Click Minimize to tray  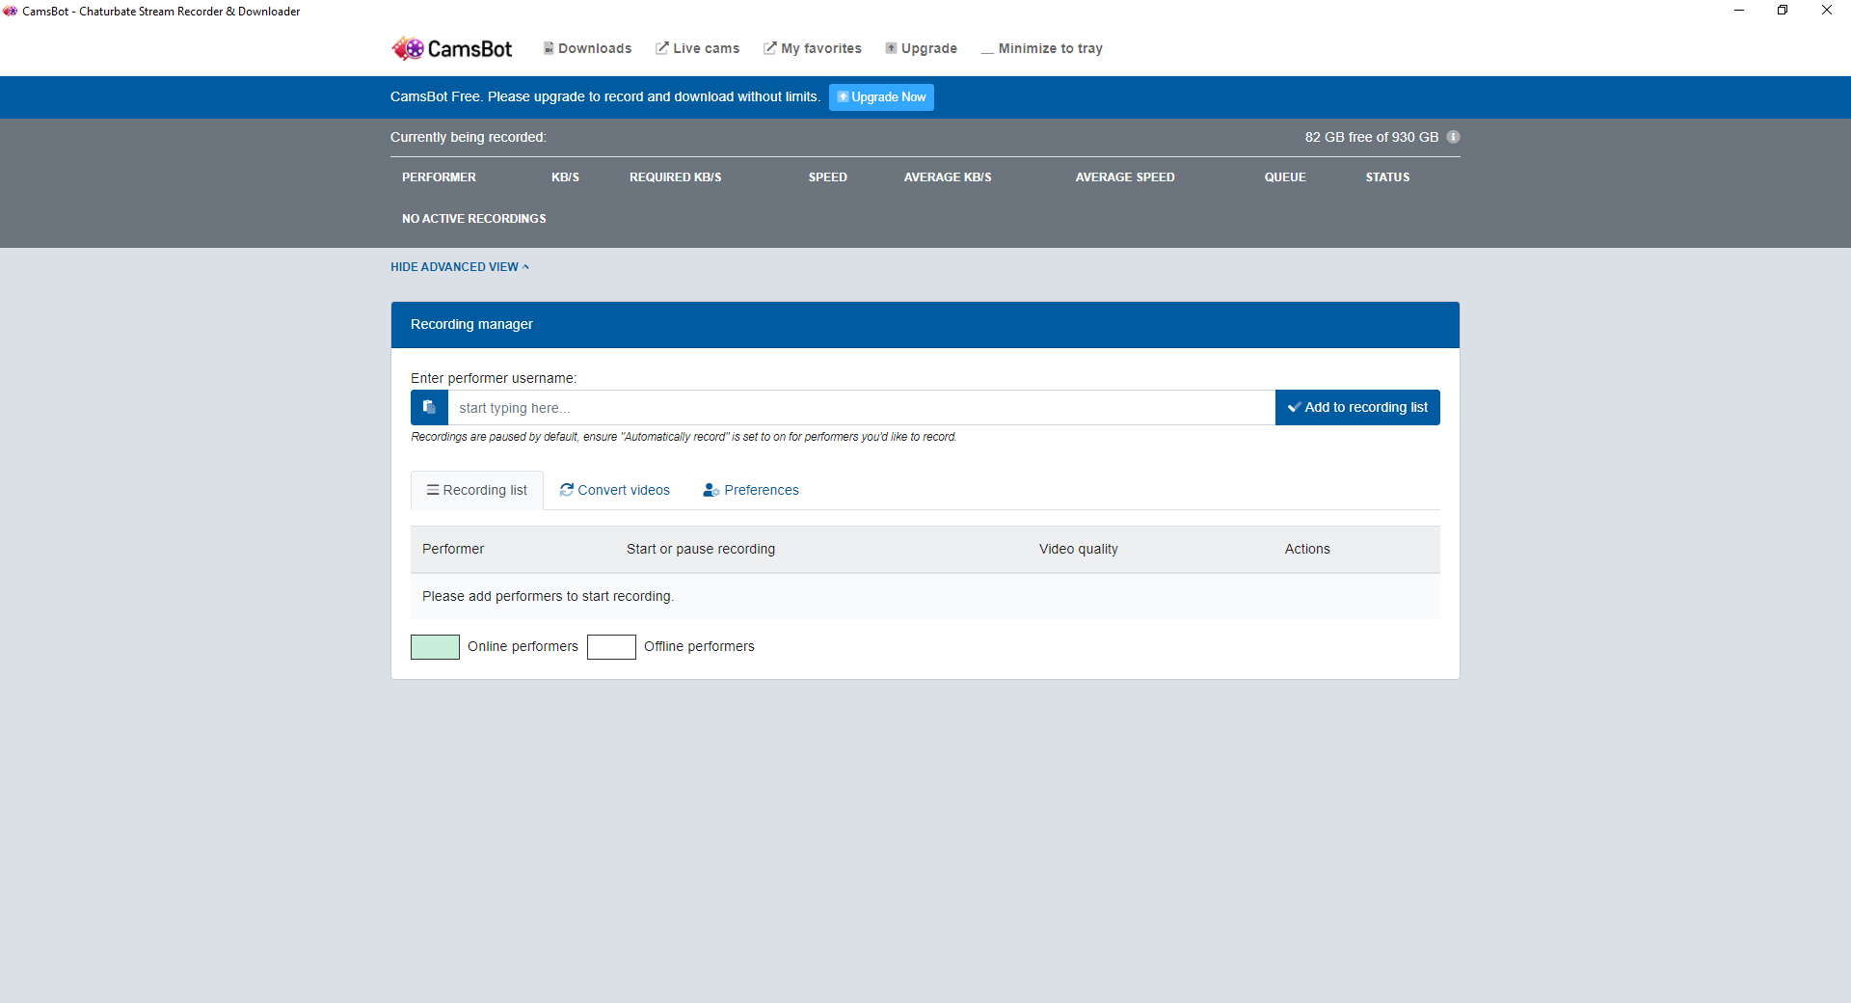[1042, 48]
